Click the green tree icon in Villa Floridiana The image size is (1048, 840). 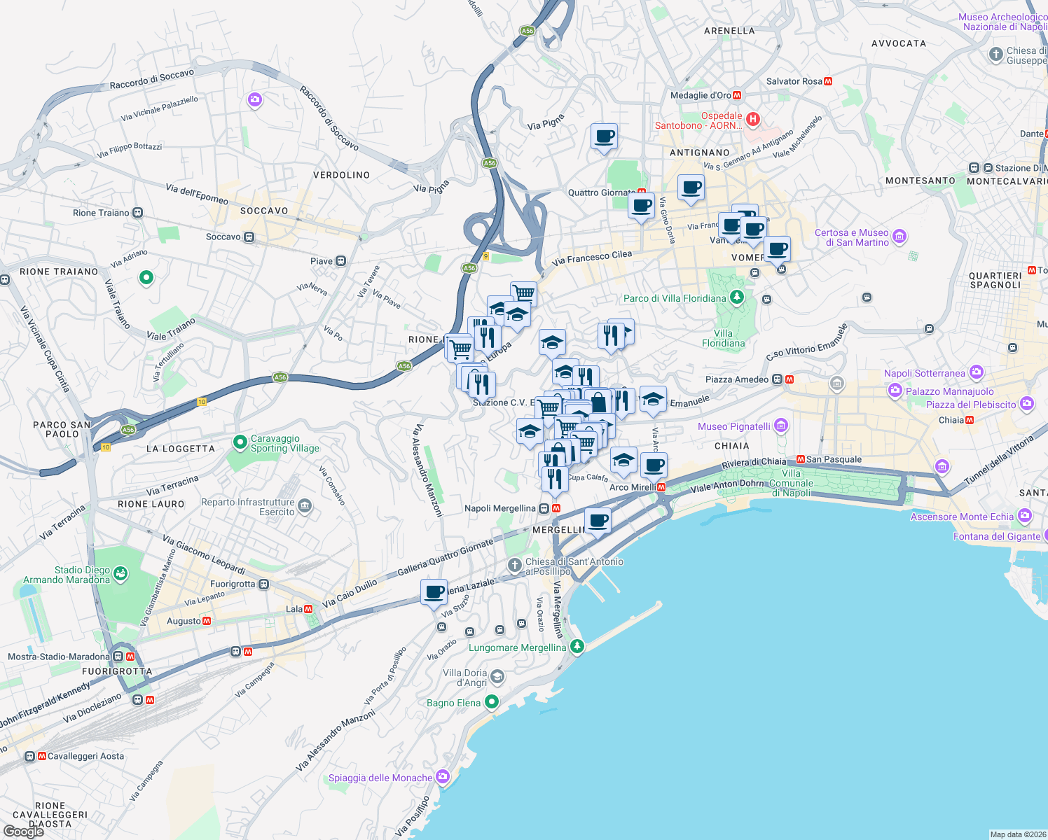click(x=736, y=297)
